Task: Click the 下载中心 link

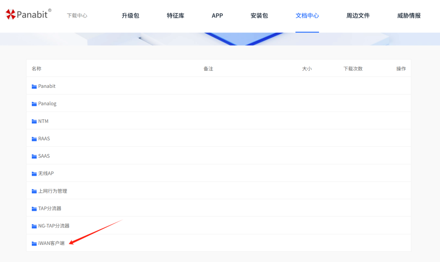Action: pyautogui.click(x=77, y=15)
